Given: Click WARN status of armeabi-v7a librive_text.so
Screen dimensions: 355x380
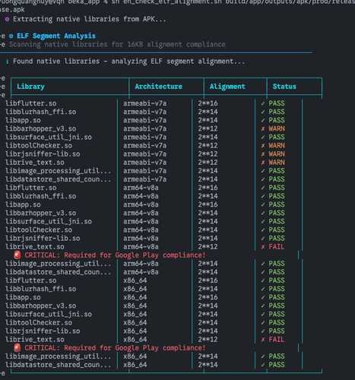Looking at the screenshot, I should click(277, 163).
